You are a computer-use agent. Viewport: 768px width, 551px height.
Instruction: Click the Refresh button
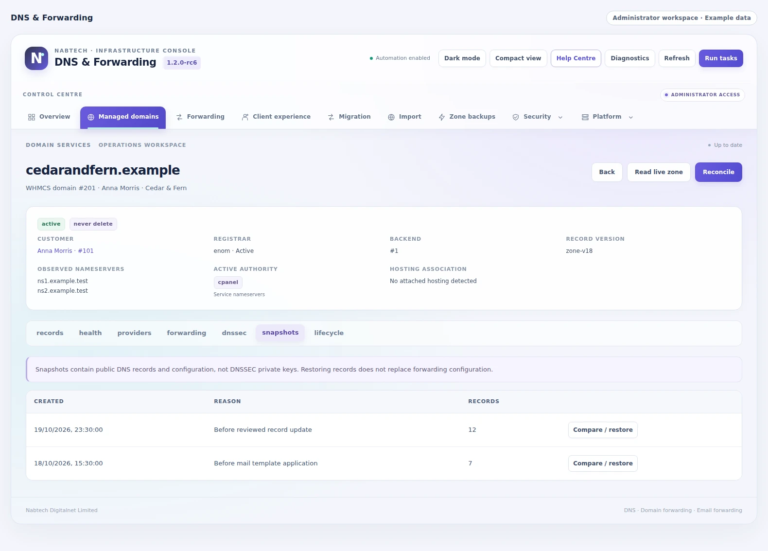(677, 58)
